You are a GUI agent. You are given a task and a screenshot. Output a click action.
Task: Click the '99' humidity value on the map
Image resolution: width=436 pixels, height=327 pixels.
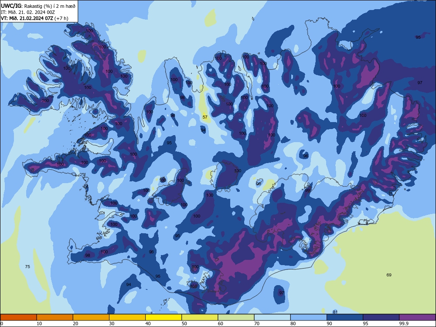pos(307,191)
